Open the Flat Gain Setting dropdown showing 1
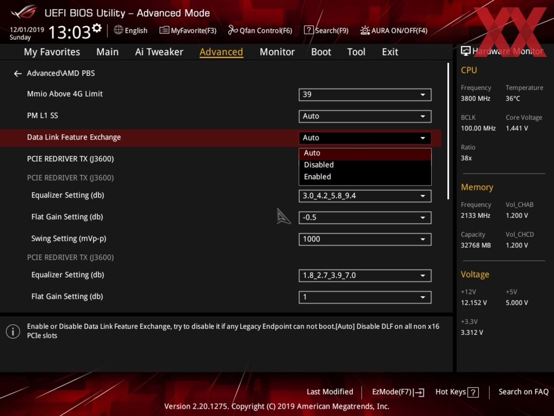 tap(365, 297)
